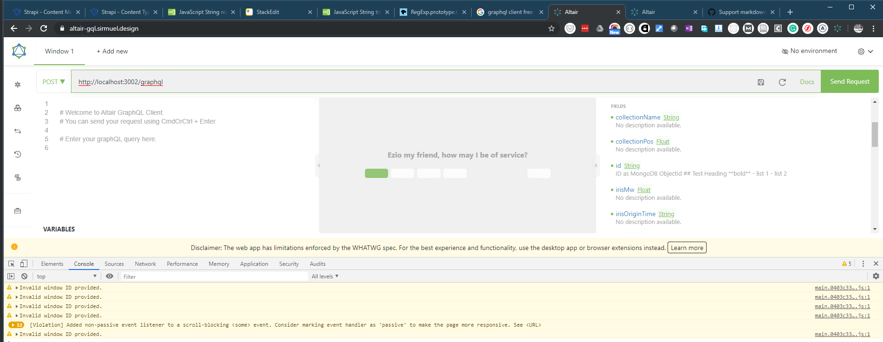Viewport: 883px width, 342px height.
Task: Click the swap-arrows sidebar icon
Action: coord(18,131)
